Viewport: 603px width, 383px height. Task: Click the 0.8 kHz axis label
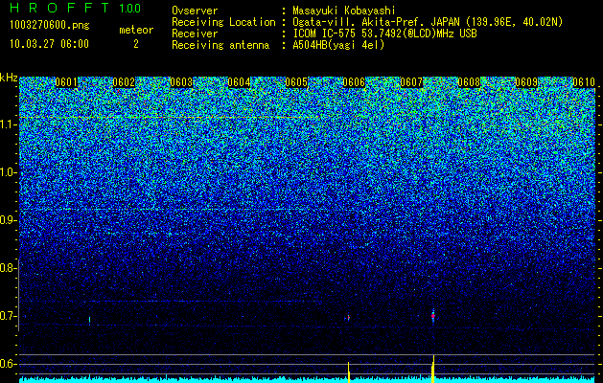8,268
